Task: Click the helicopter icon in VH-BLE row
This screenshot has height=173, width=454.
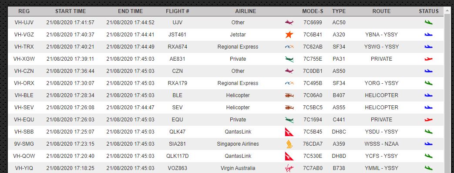Action: click(x=289, y=95)
